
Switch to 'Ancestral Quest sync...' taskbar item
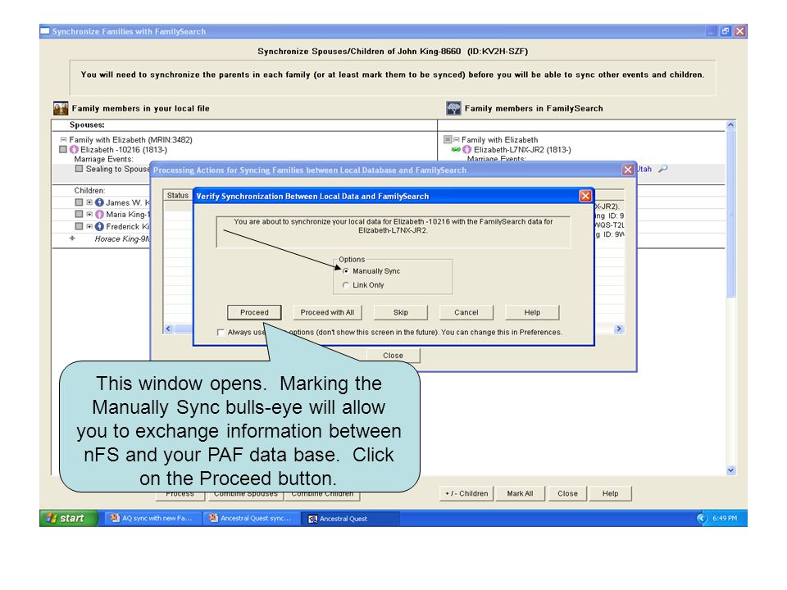251,518
